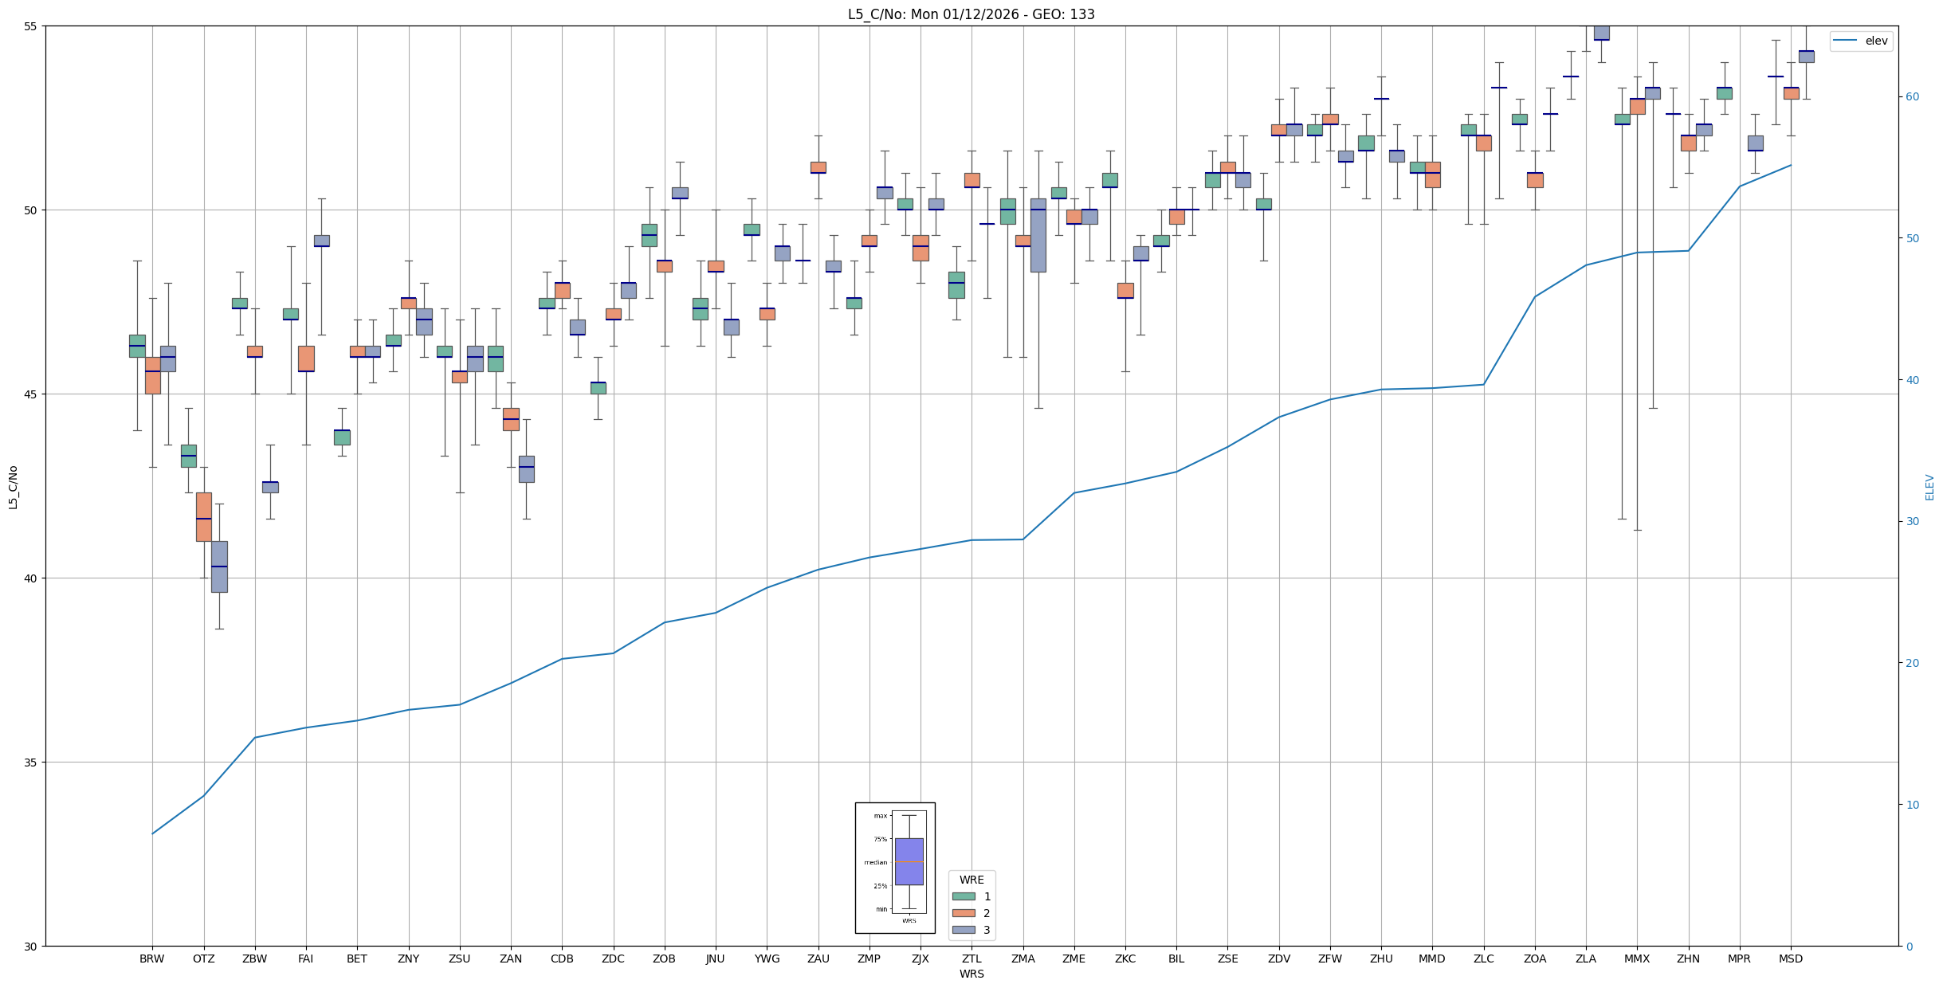Viewport: 1943px width, 988px height.
Task: Click the OTZ station tick label
Action: point(203,959)
